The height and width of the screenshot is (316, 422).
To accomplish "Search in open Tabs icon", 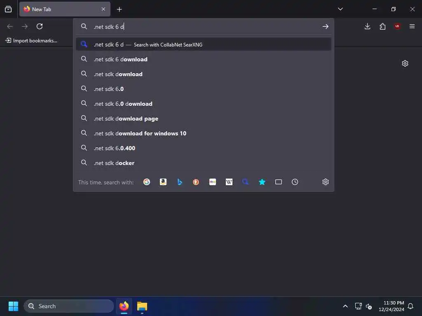I will [279, 182].
